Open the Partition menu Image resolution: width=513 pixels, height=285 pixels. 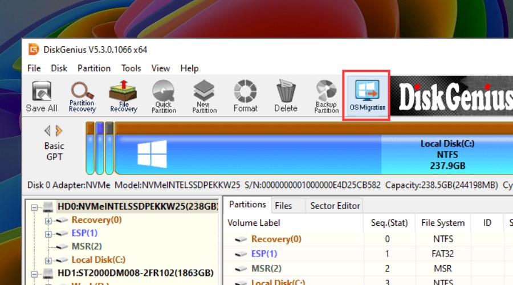click(94, 68)
